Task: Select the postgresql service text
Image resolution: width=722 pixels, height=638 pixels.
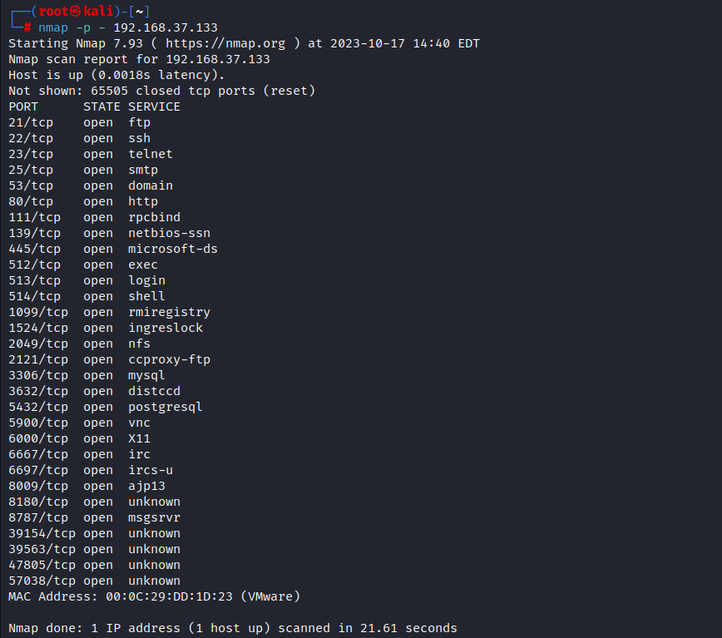Action: tap(165, 408)
